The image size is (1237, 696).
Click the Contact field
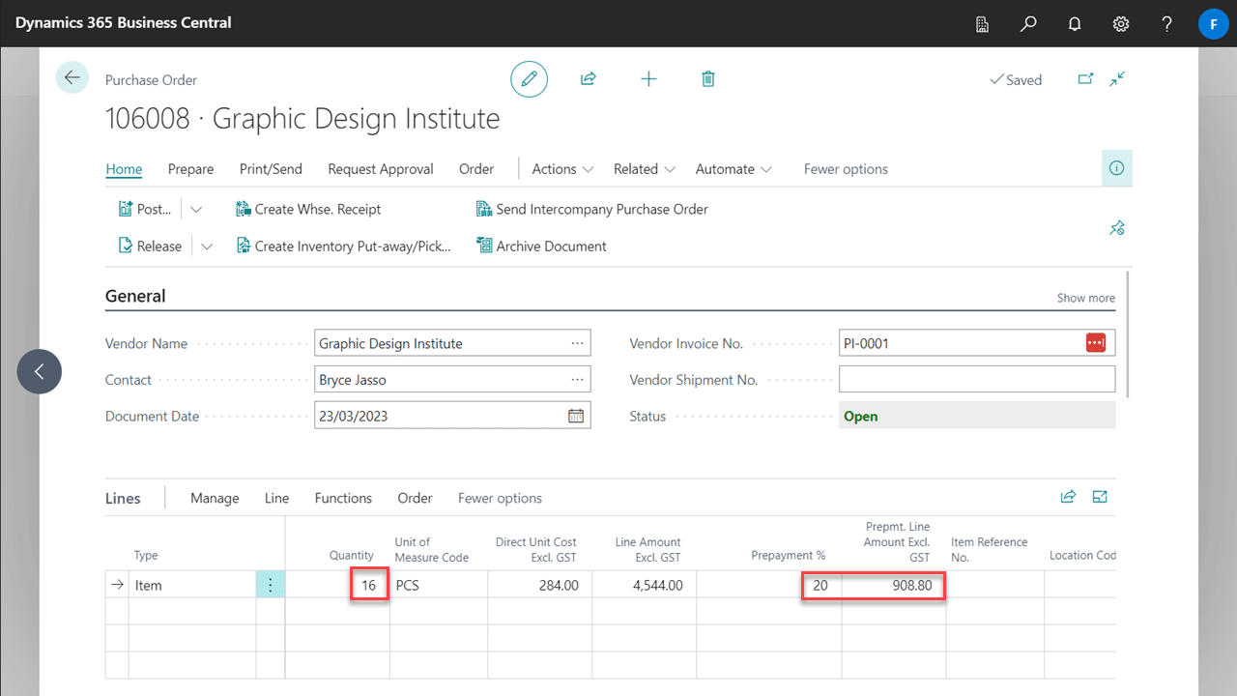pyautogui.click(x=452, y=380)
